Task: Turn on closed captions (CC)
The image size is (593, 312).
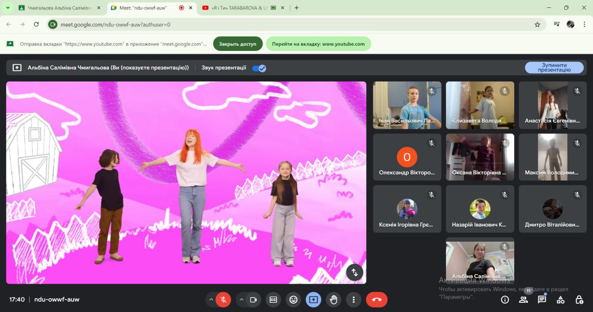Action: [x=273, y=300]
